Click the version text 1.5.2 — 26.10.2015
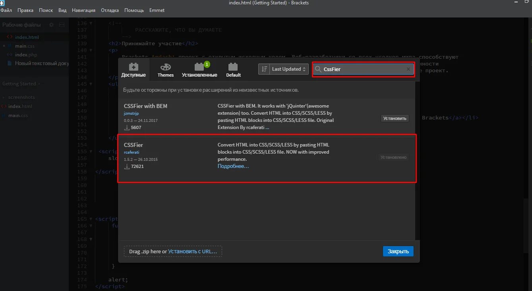The height and width of the screenshot is (291, 532). click(x=141, y=159)
